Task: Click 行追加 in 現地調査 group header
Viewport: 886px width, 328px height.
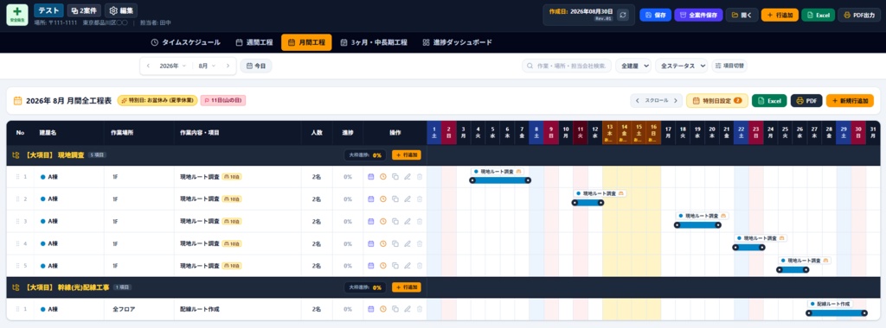Action: (407, 155)
